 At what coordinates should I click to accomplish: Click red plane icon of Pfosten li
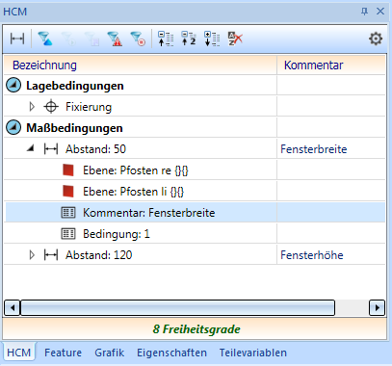coord(68,192)
